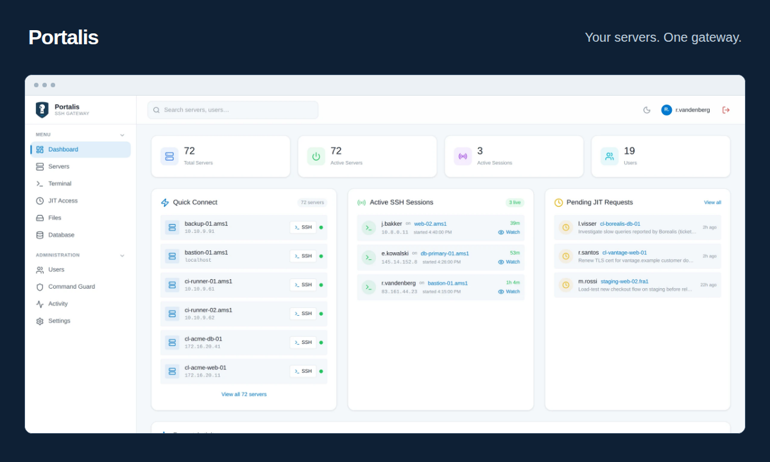Image resolution: width=770 pixels, height=462 pixels.
Task: Open Terminal in the sidebar
Action: click(81, 184)
